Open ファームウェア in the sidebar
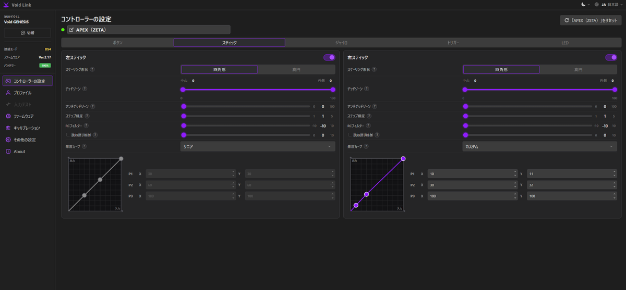This screenshot has width=626, height=290. [x=28, y=116]
